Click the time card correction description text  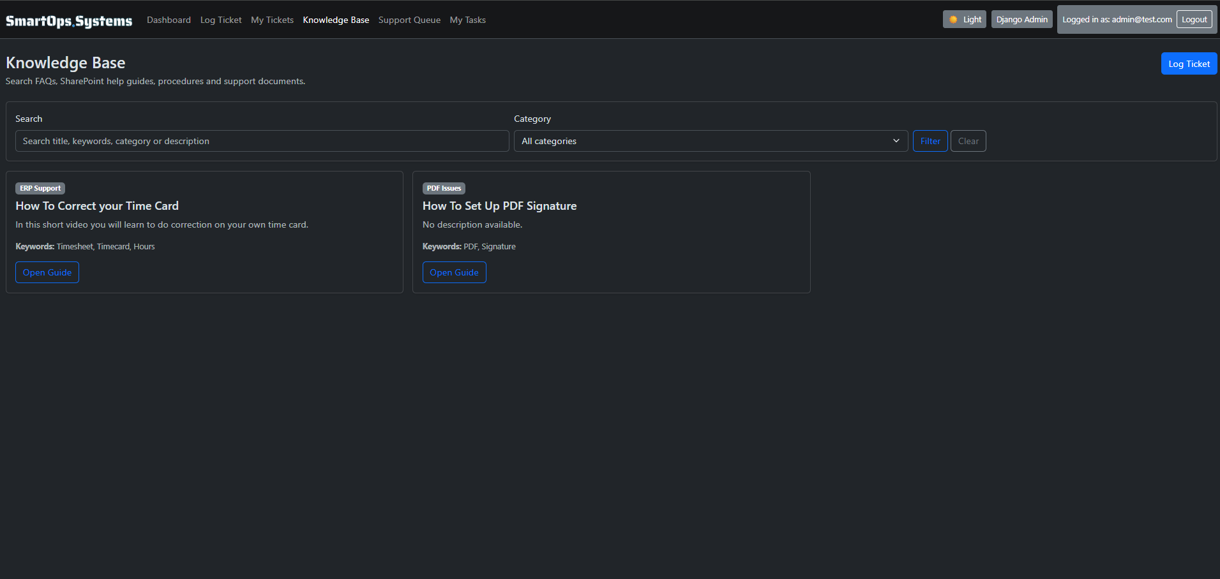tap(162, 224)
